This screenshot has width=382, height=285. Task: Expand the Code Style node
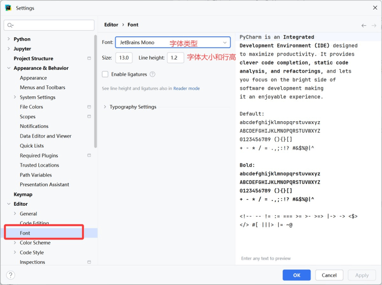15,253
